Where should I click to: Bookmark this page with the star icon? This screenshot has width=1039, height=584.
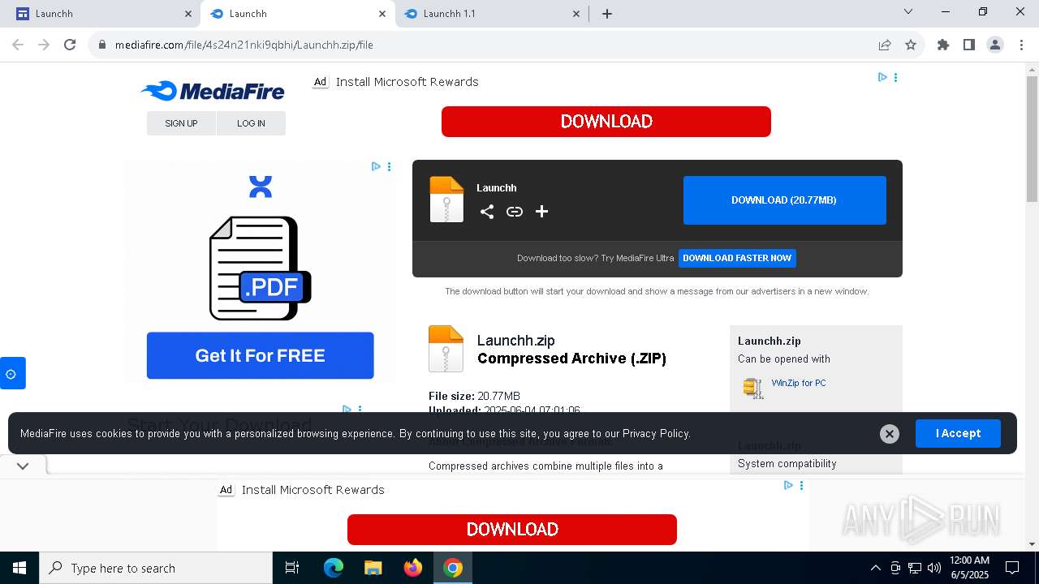click(x=911, y=45)
